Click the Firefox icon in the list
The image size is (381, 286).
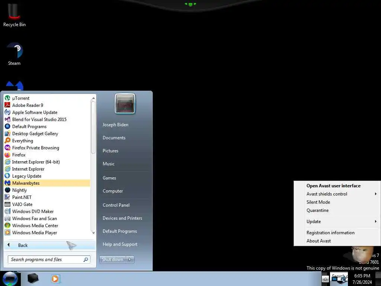tap(7, 155)
